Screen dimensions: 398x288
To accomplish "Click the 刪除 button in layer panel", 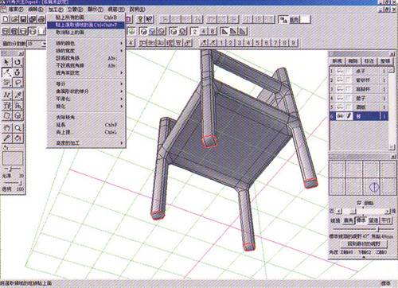I will 353,61.
